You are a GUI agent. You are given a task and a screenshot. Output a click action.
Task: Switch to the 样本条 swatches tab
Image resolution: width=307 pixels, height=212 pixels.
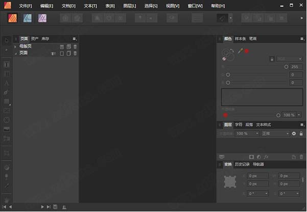240,39
